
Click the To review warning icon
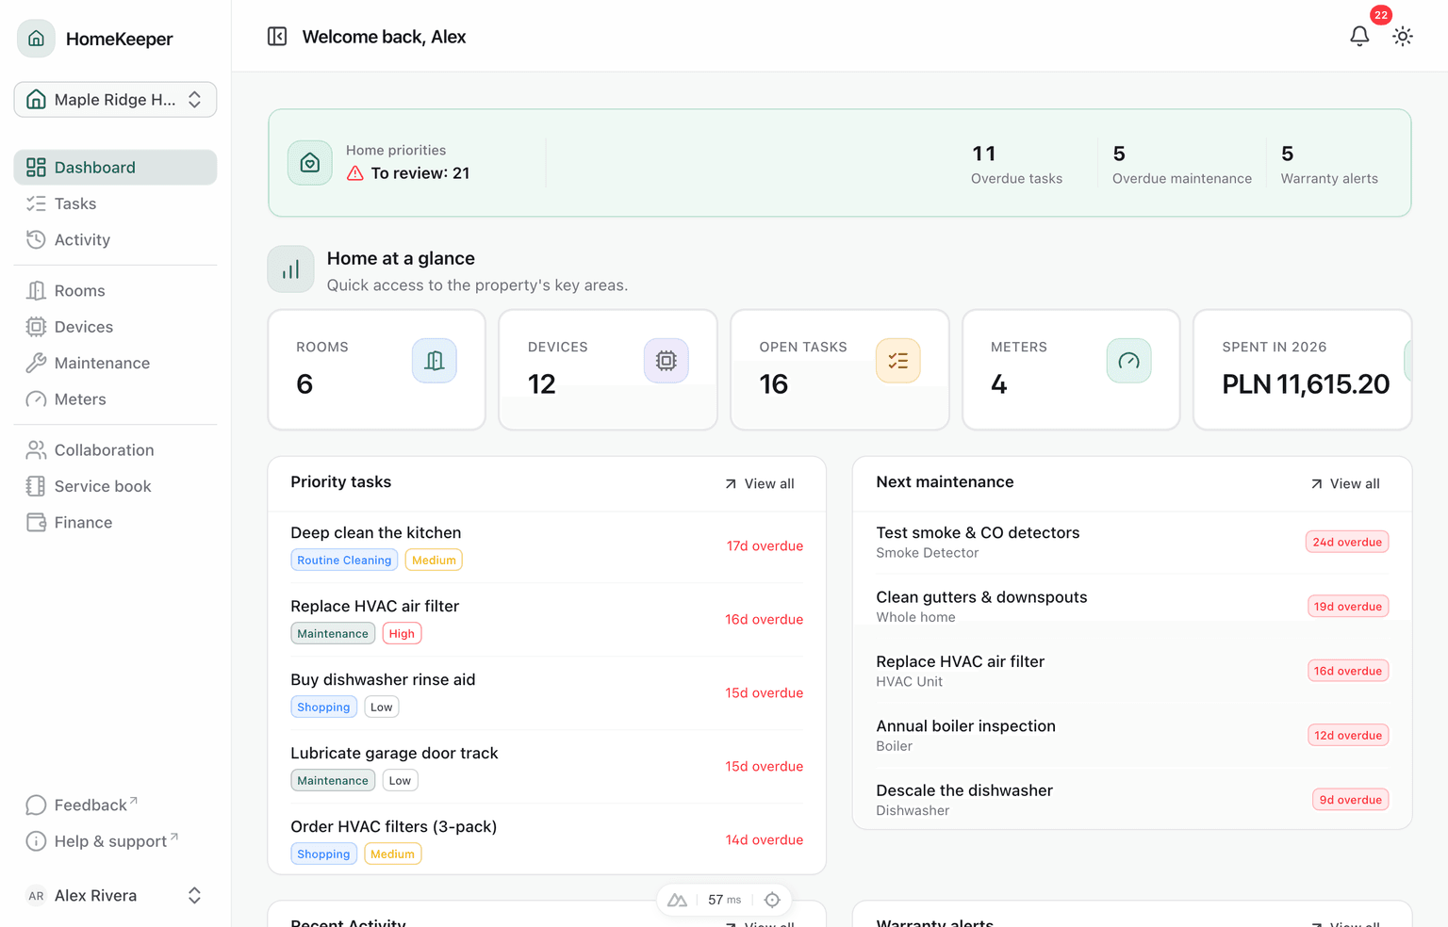355,173
